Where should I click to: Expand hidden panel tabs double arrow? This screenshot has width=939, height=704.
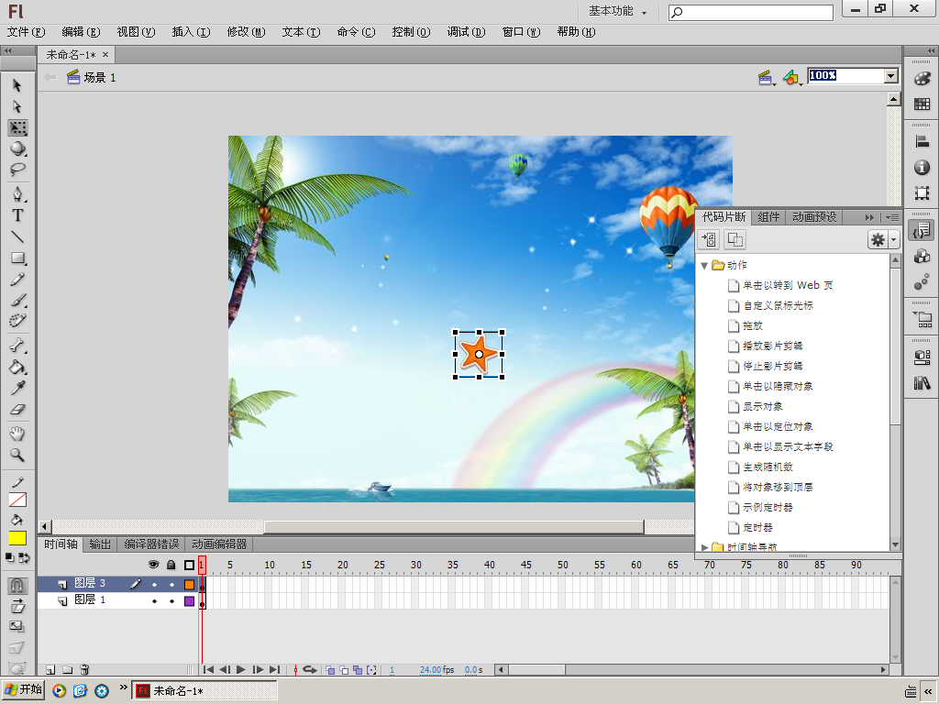[869, 217]
